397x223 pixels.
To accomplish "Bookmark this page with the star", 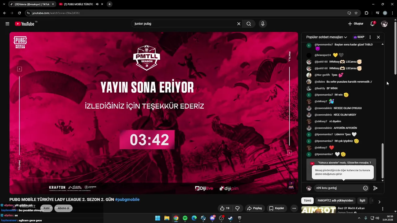I will point(356,13).
